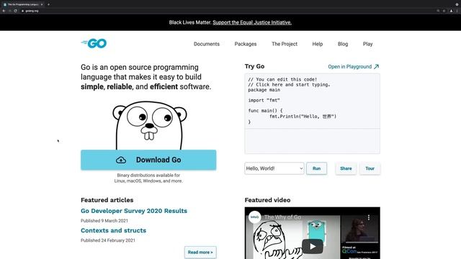Screen dimensions: 461x259
Task: Click the 'Black Lives Matter.' banner text
Action: tap(190, 22)
